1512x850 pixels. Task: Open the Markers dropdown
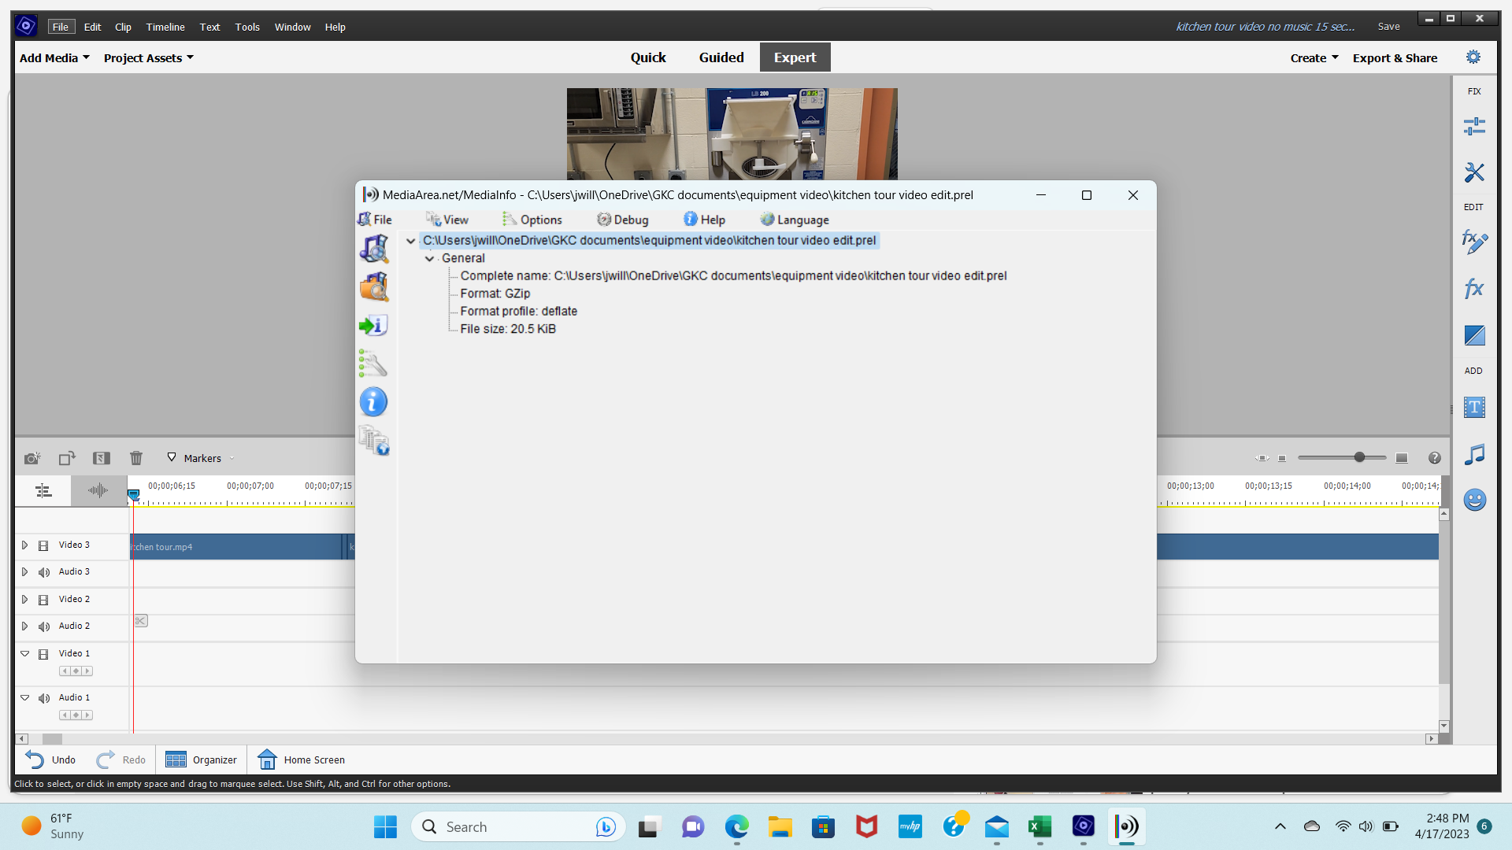point(232,457)
